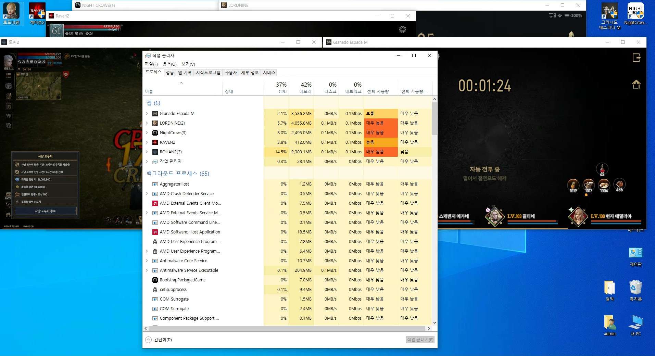Launch the 레이븐2 desktop shortcut
Image resolution: width=655 pixels, height=356 pixels.
(37, 13)
